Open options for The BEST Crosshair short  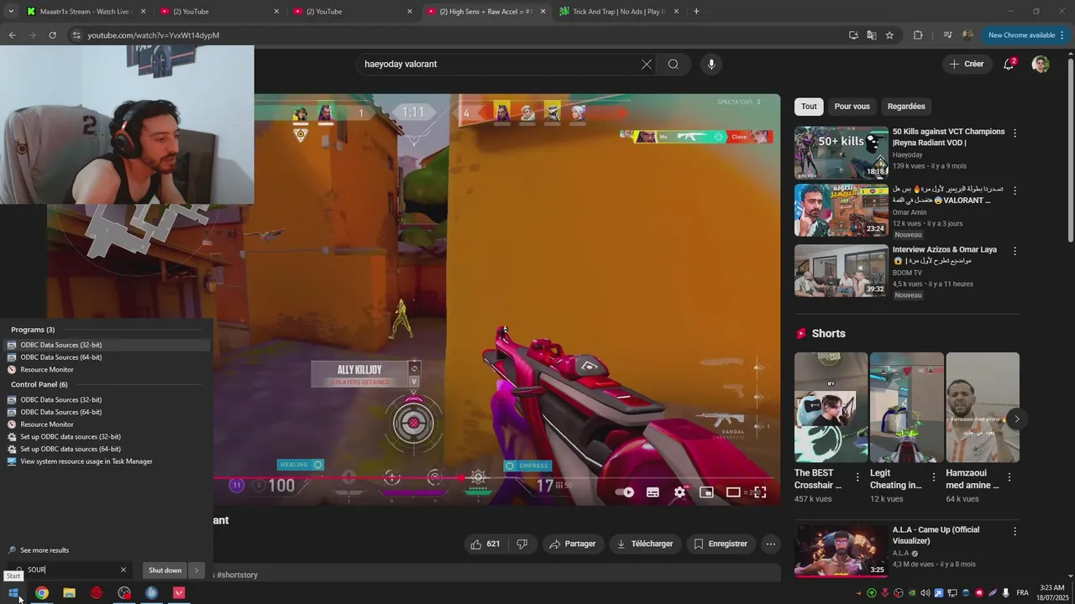857,476
